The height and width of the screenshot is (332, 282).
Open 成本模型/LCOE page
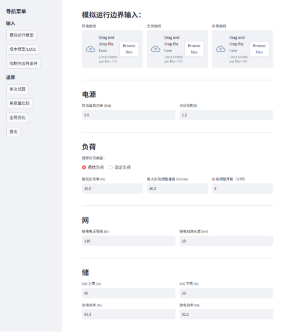pos(23,49)
